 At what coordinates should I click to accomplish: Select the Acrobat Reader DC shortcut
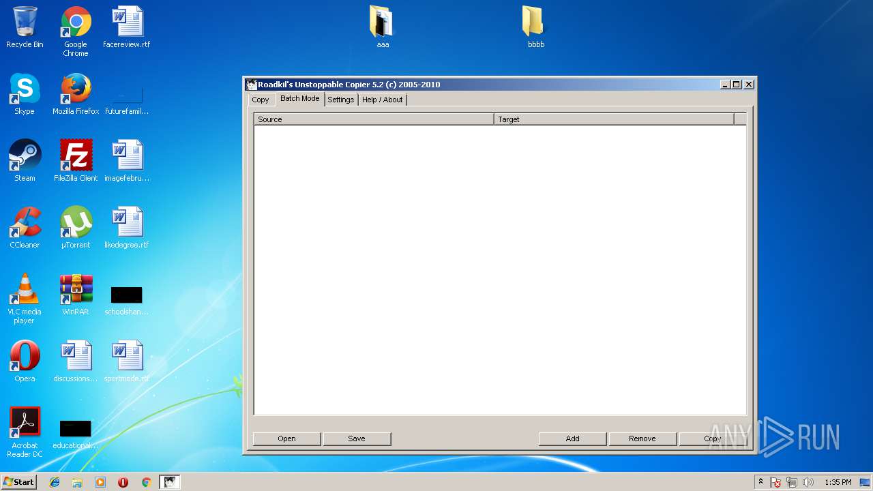pyautogui.click(x=25, y=432)
